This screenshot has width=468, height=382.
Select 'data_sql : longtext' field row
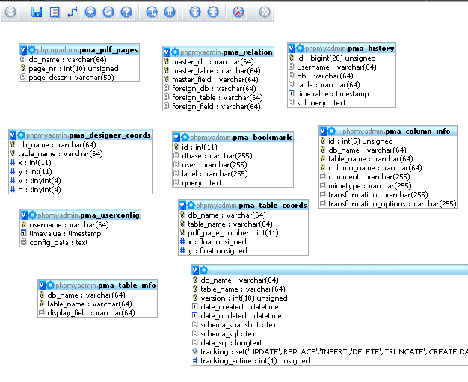point(330,343)
